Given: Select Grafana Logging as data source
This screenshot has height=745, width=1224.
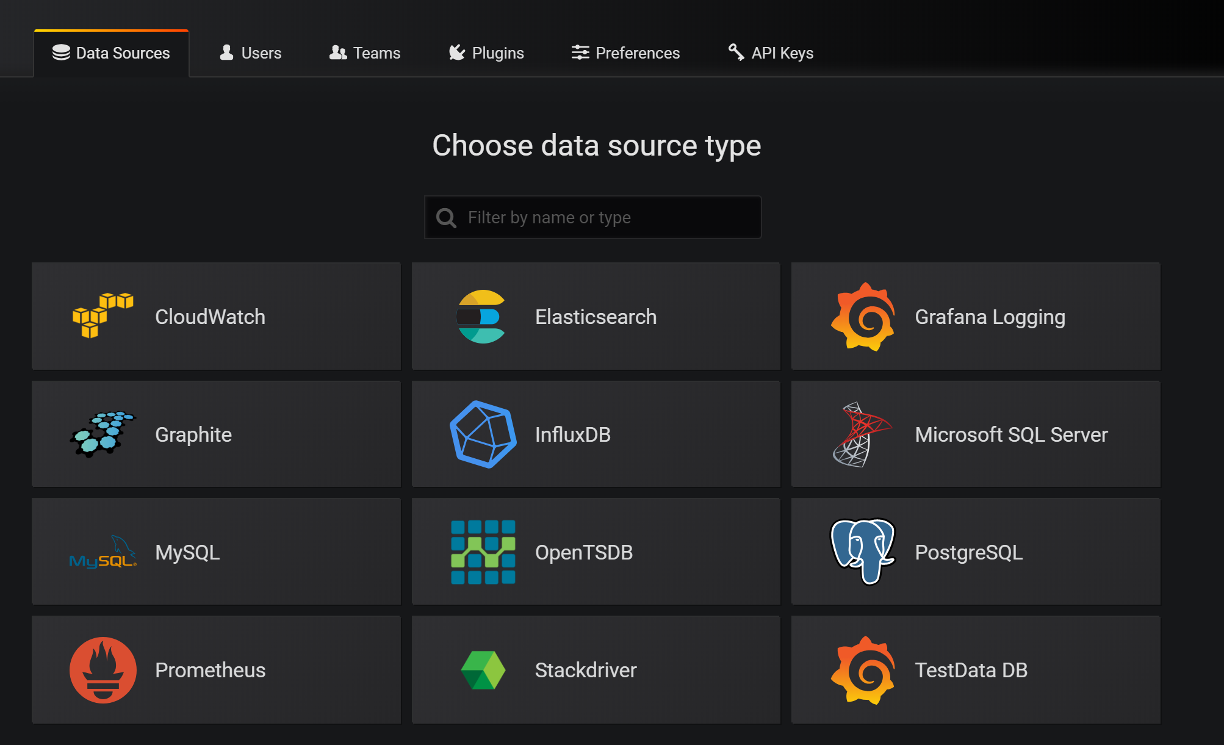Looking at the screenshot, I should point(973,317).
